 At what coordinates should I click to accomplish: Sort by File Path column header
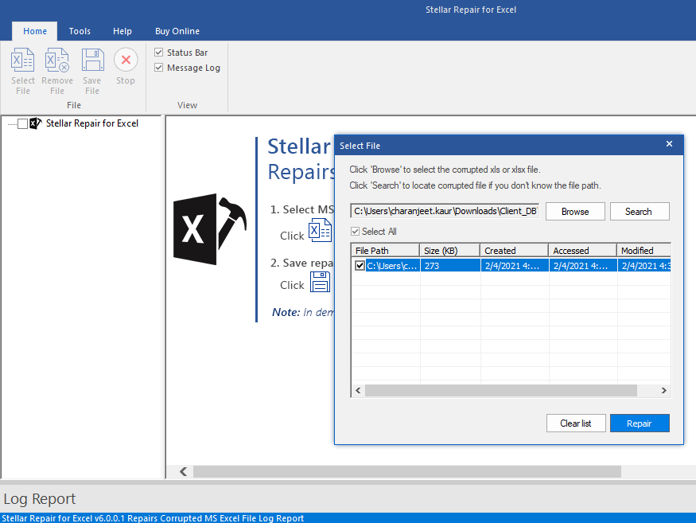[385, 251]
